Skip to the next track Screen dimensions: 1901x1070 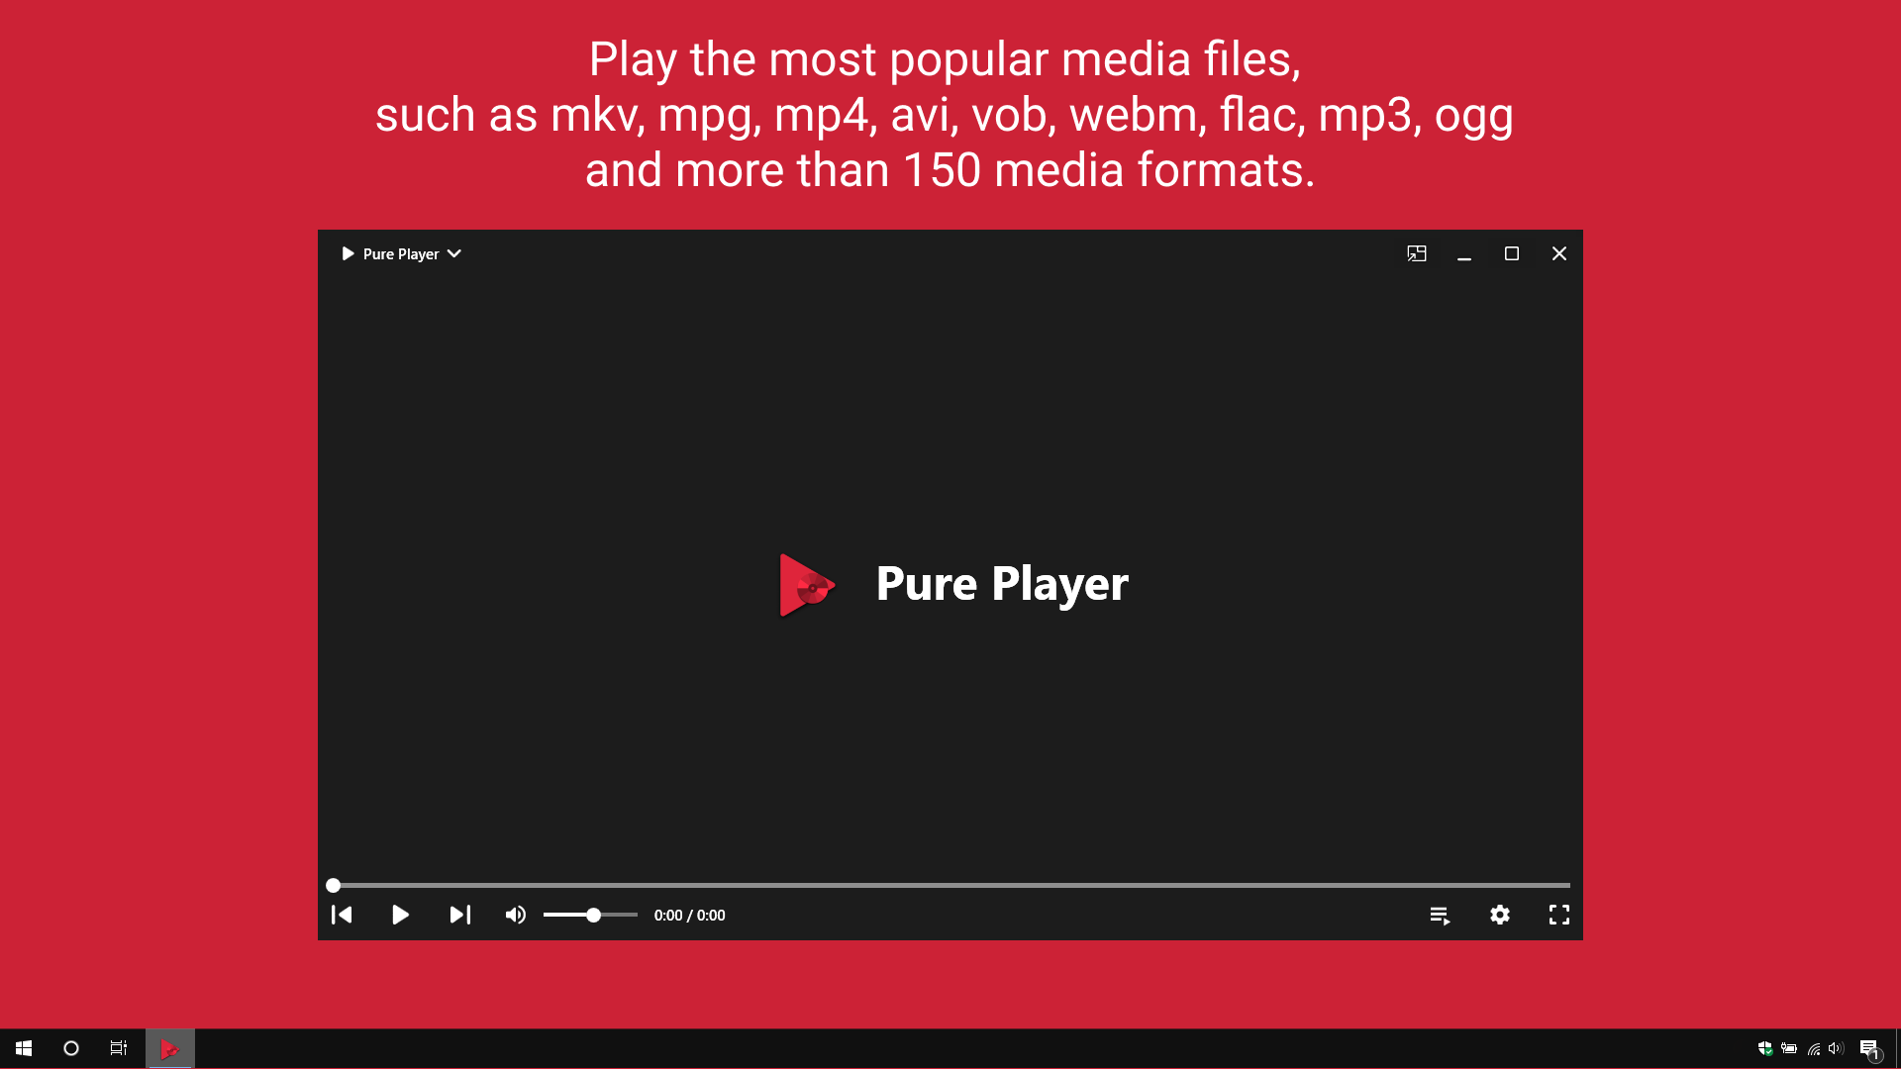[x=460, y=915]
